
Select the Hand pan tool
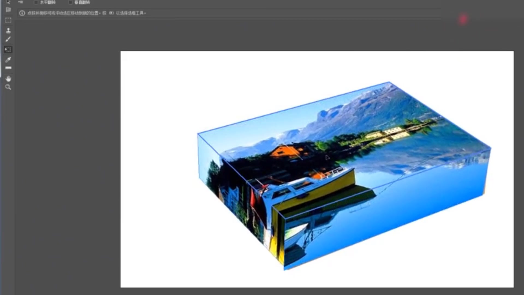8,79
